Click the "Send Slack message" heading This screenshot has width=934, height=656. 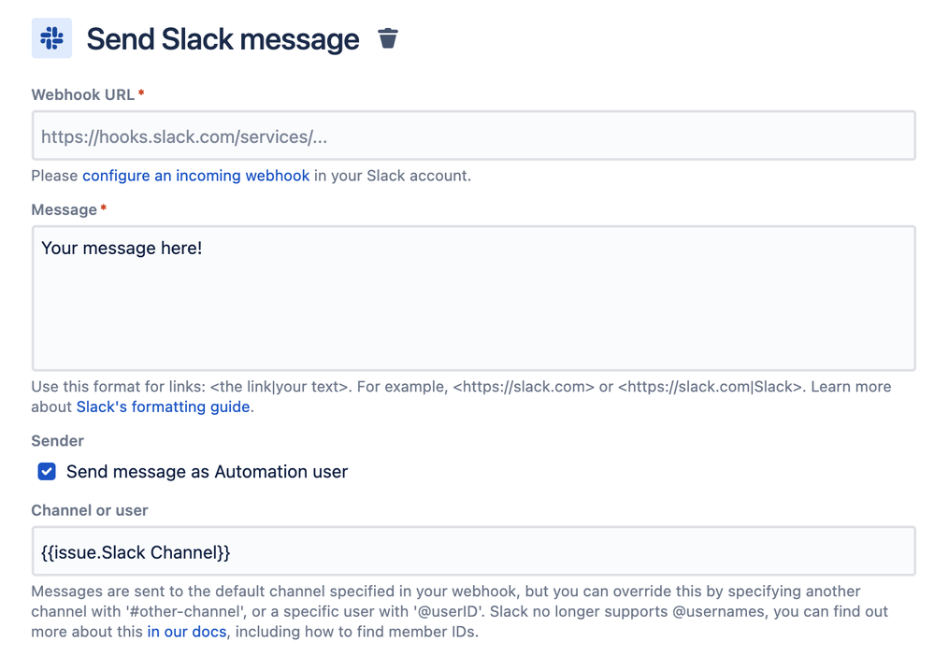coord(223,39)
